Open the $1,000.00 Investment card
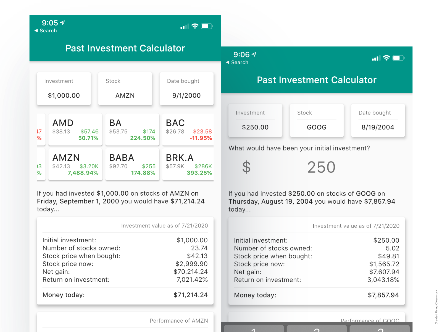This screenshot has height=332, width=442. pos(64,89)
